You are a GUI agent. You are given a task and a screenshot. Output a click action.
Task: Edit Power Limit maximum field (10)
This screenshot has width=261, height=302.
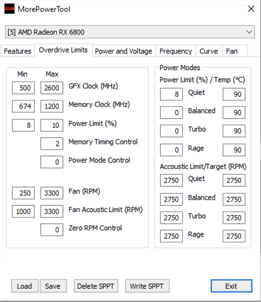tap(52, 125)
